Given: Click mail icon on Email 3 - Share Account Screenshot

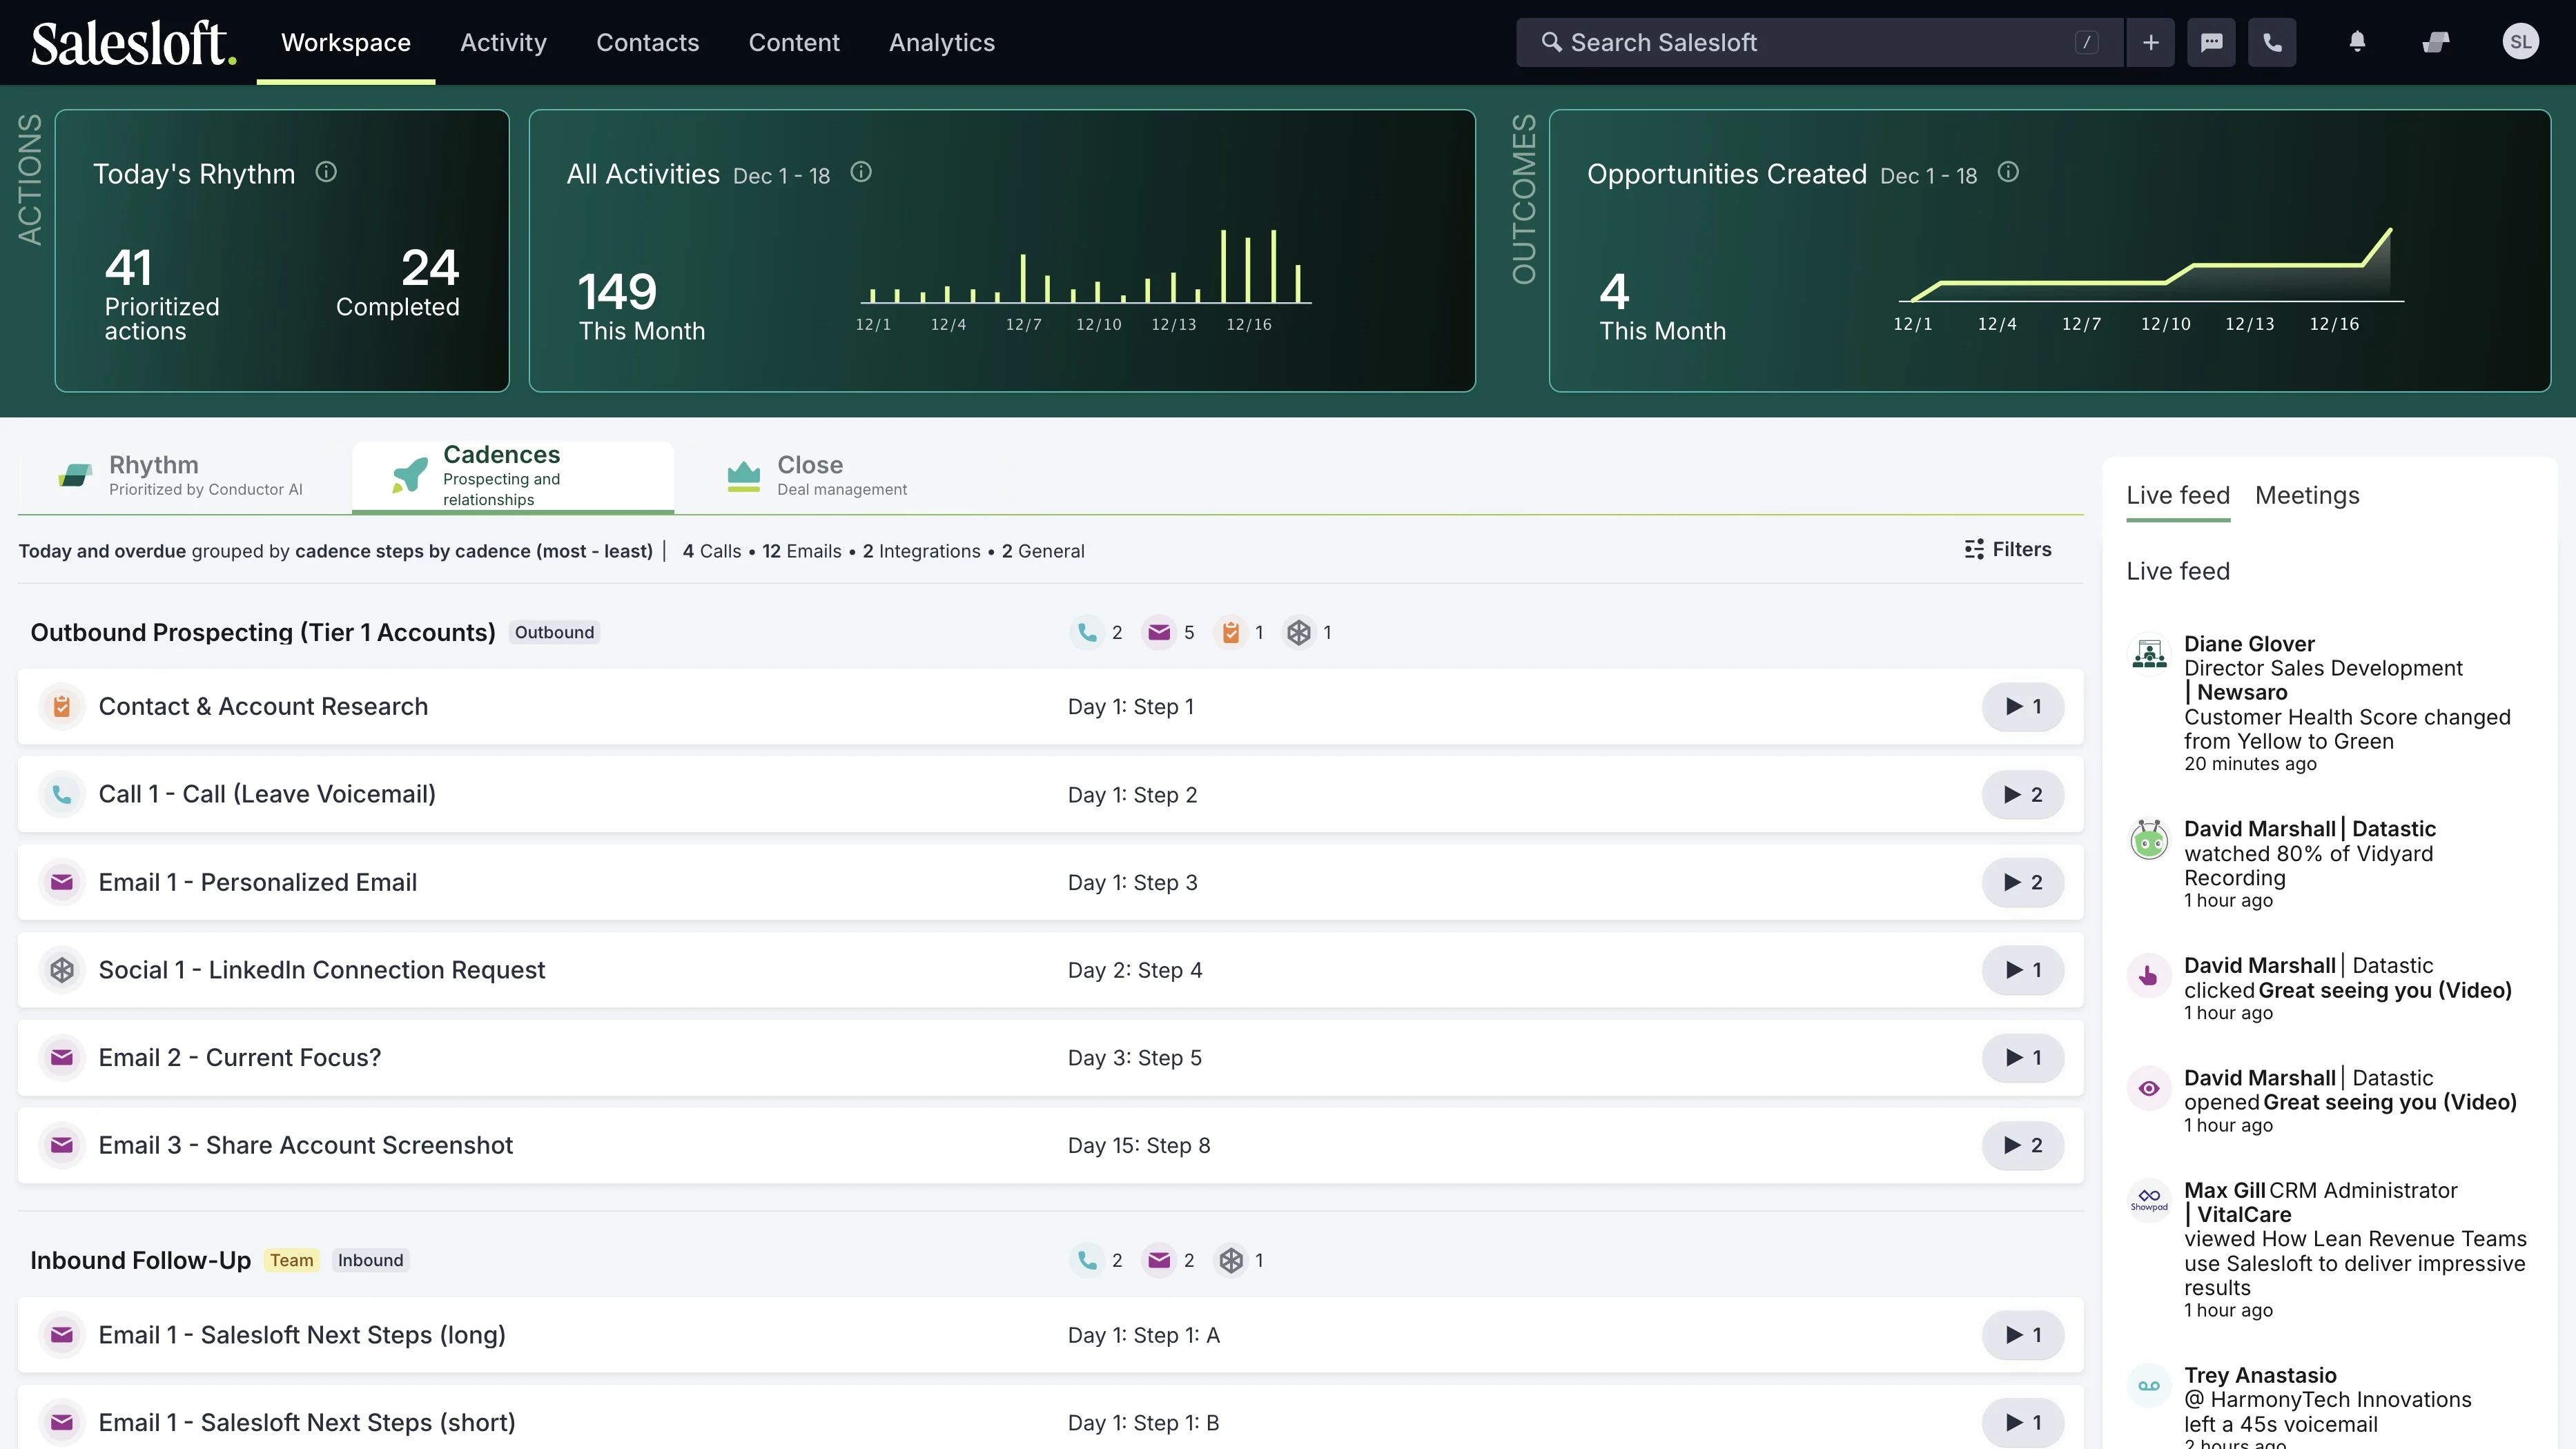Looking at the screenshot, I should (62, 1145).
